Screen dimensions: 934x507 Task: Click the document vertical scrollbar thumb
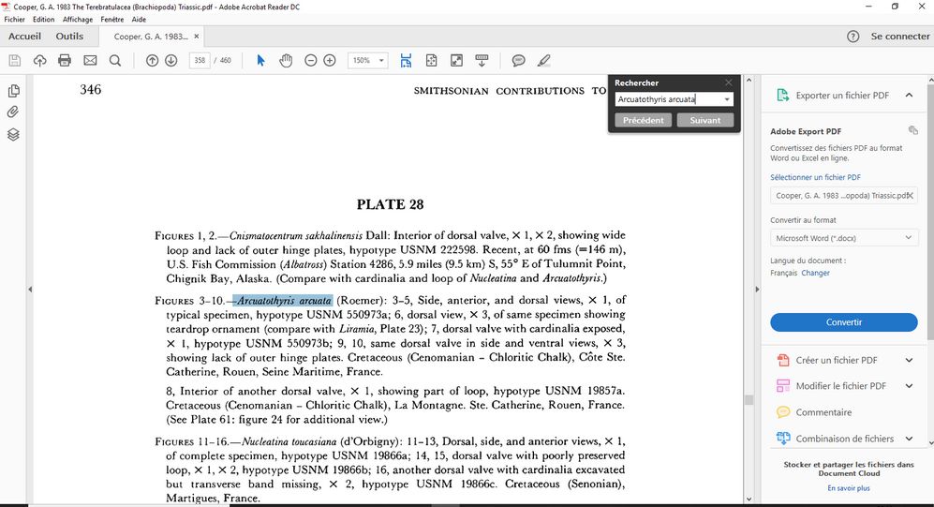coord(749,400)
